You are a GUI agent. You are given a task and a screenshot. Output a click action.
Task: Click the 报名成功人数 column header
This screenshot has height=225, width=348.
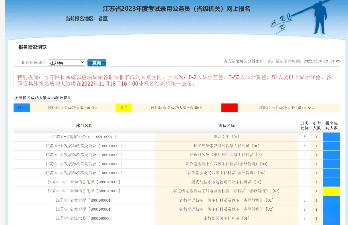(331, 126)
